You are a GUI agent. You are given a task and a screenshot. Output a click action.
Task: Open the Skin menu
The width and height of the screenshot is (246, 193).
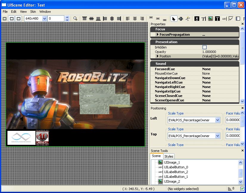pos(33,11)
